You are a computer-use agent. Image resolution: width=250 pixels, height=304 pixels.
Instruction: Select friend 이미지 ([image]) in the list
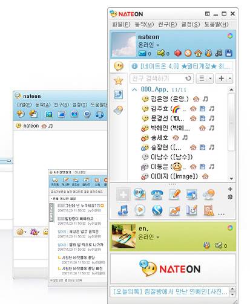pos(169,176)
